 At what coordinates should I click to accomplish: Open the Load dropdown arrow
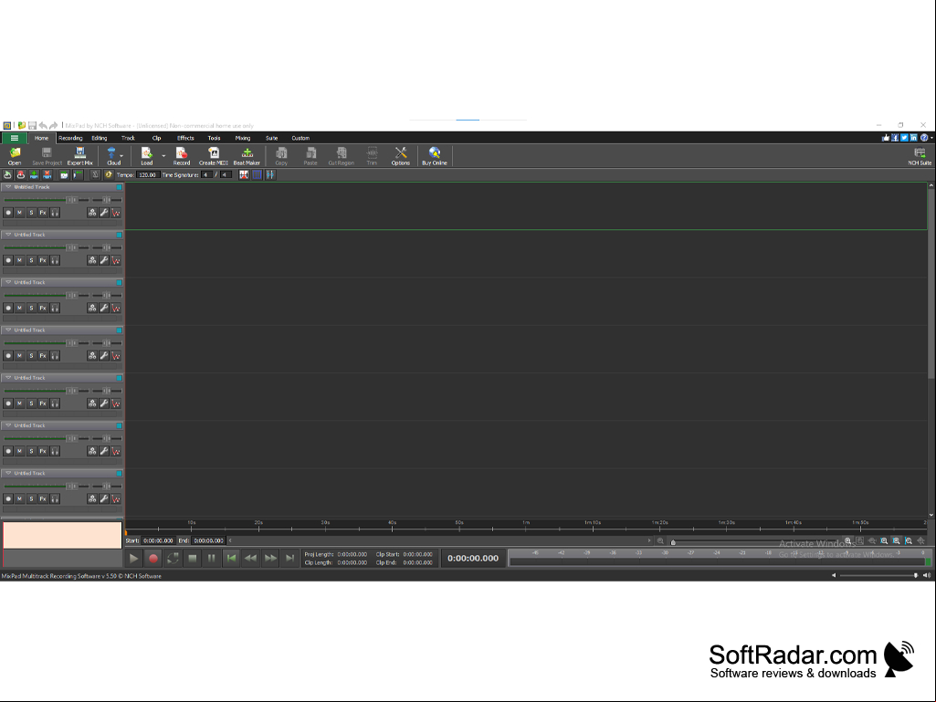163,156
